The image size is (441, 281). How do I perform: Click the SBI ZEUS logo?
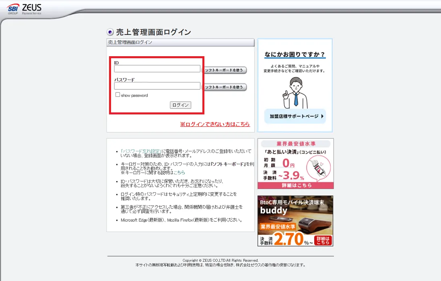(25, 9)
